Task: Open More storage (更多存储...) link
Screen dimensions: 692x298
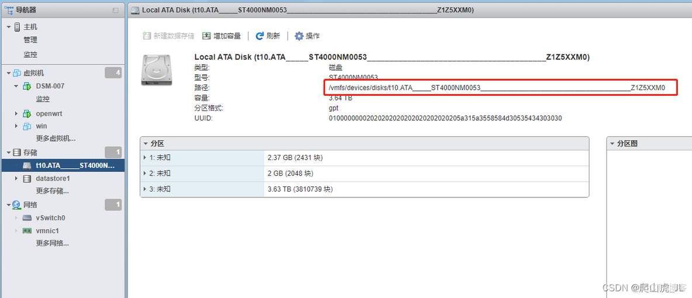Action: pyautogui.click(x=53, y=191)
